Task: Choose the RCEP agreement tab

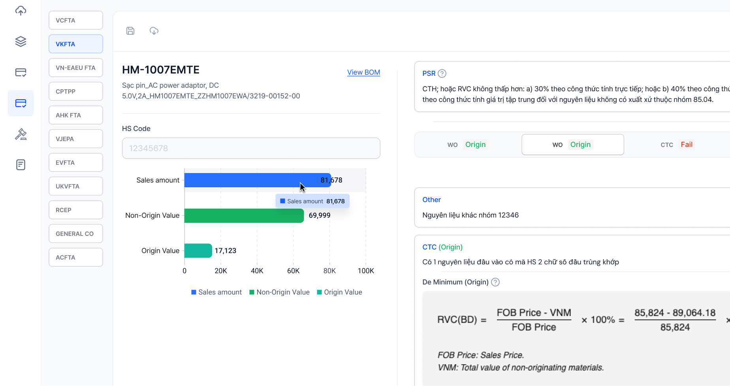Action: click(76, 210)
